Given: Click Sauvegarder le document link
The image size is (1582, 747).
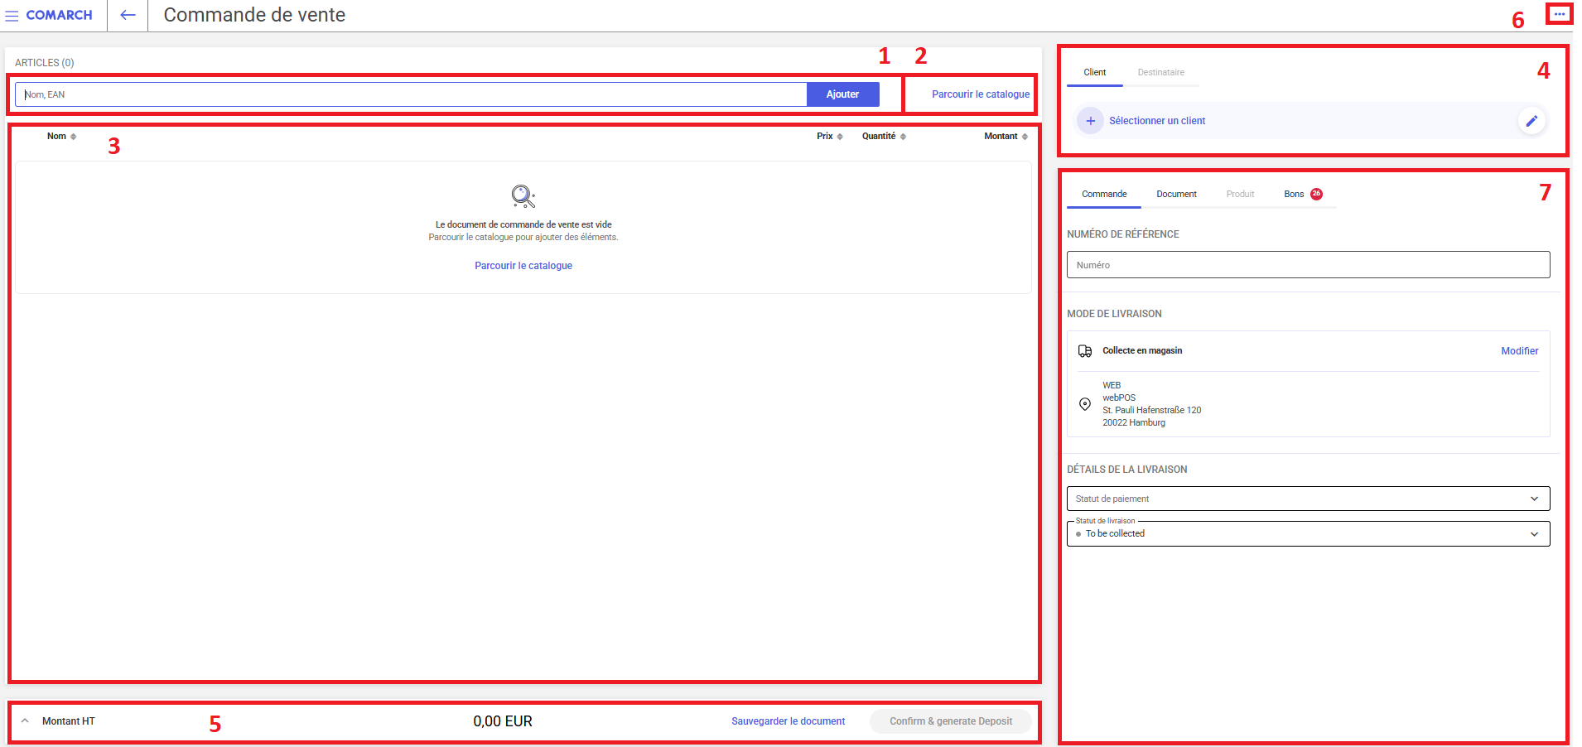Looking at the screenshot, I should pos(788,721).
